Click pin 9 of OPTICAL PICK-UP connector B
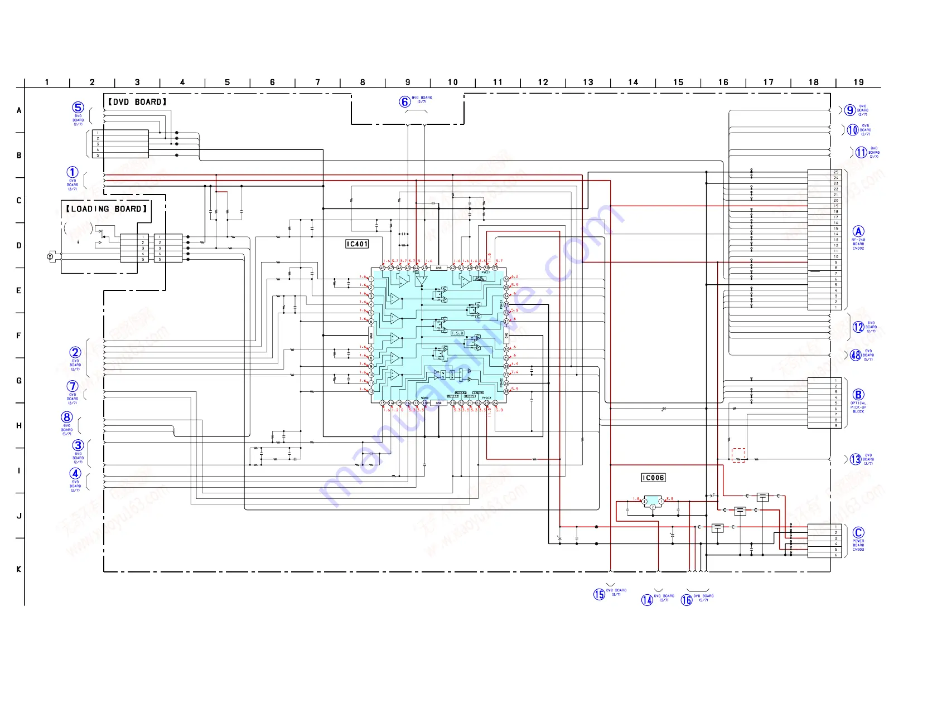Viewport: 937px width, 704px height. point(836,426)
